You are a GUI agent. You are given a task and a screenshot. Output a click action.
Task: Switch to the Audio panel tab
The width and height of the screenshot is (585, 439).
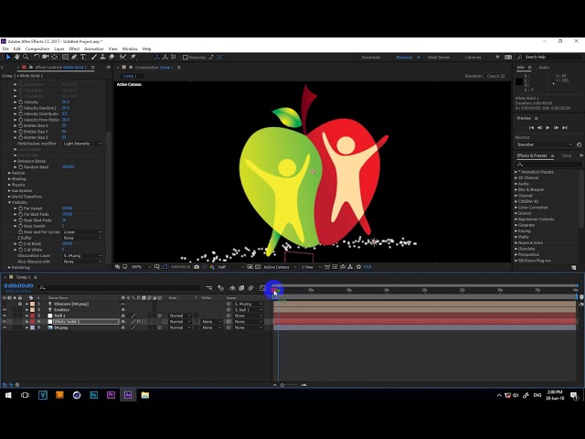(544, 68)
